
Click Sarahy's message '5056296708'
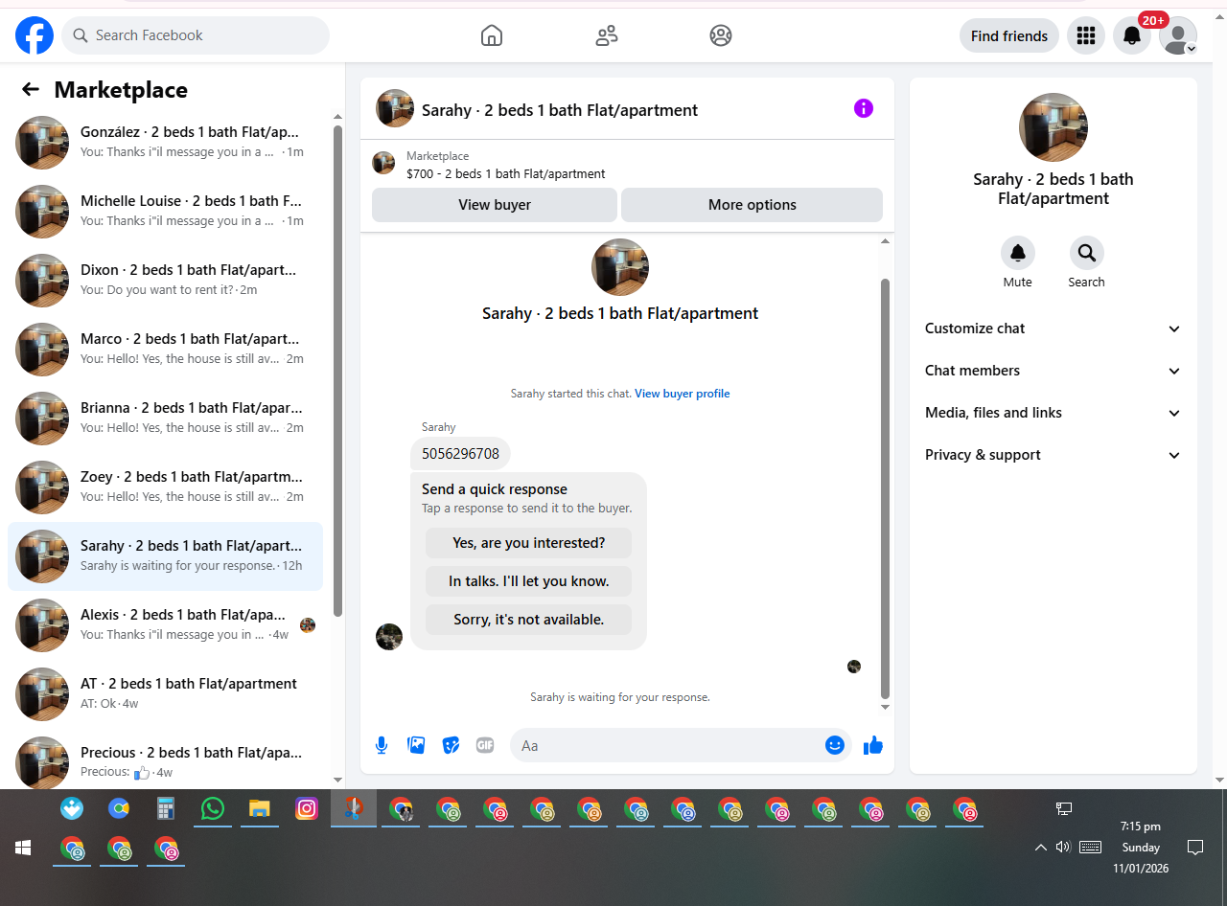(x=460, y=453)
